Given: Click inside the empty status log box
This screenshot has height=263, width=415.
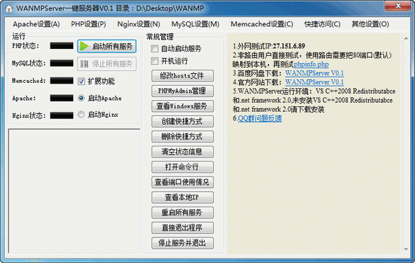Looking at the screenshot, I should (74, 191).
